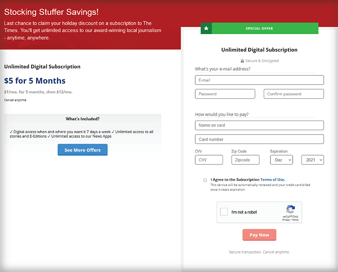The height and width of the screenshot is (272, 338).
Task: Open the reCAPTCHA Terms link
Action: pos(295,220)
